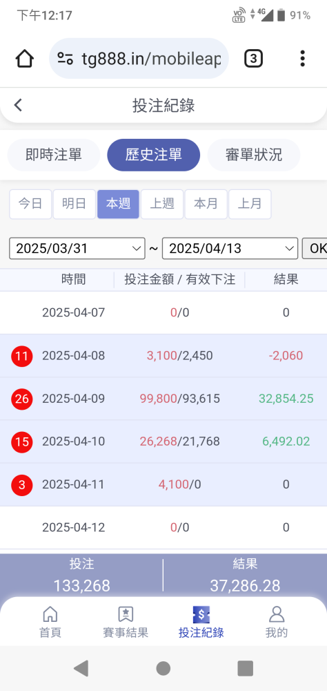Tap Android back triangle button
The width and height of the screenshot is (327, 691).
point(81,668)
